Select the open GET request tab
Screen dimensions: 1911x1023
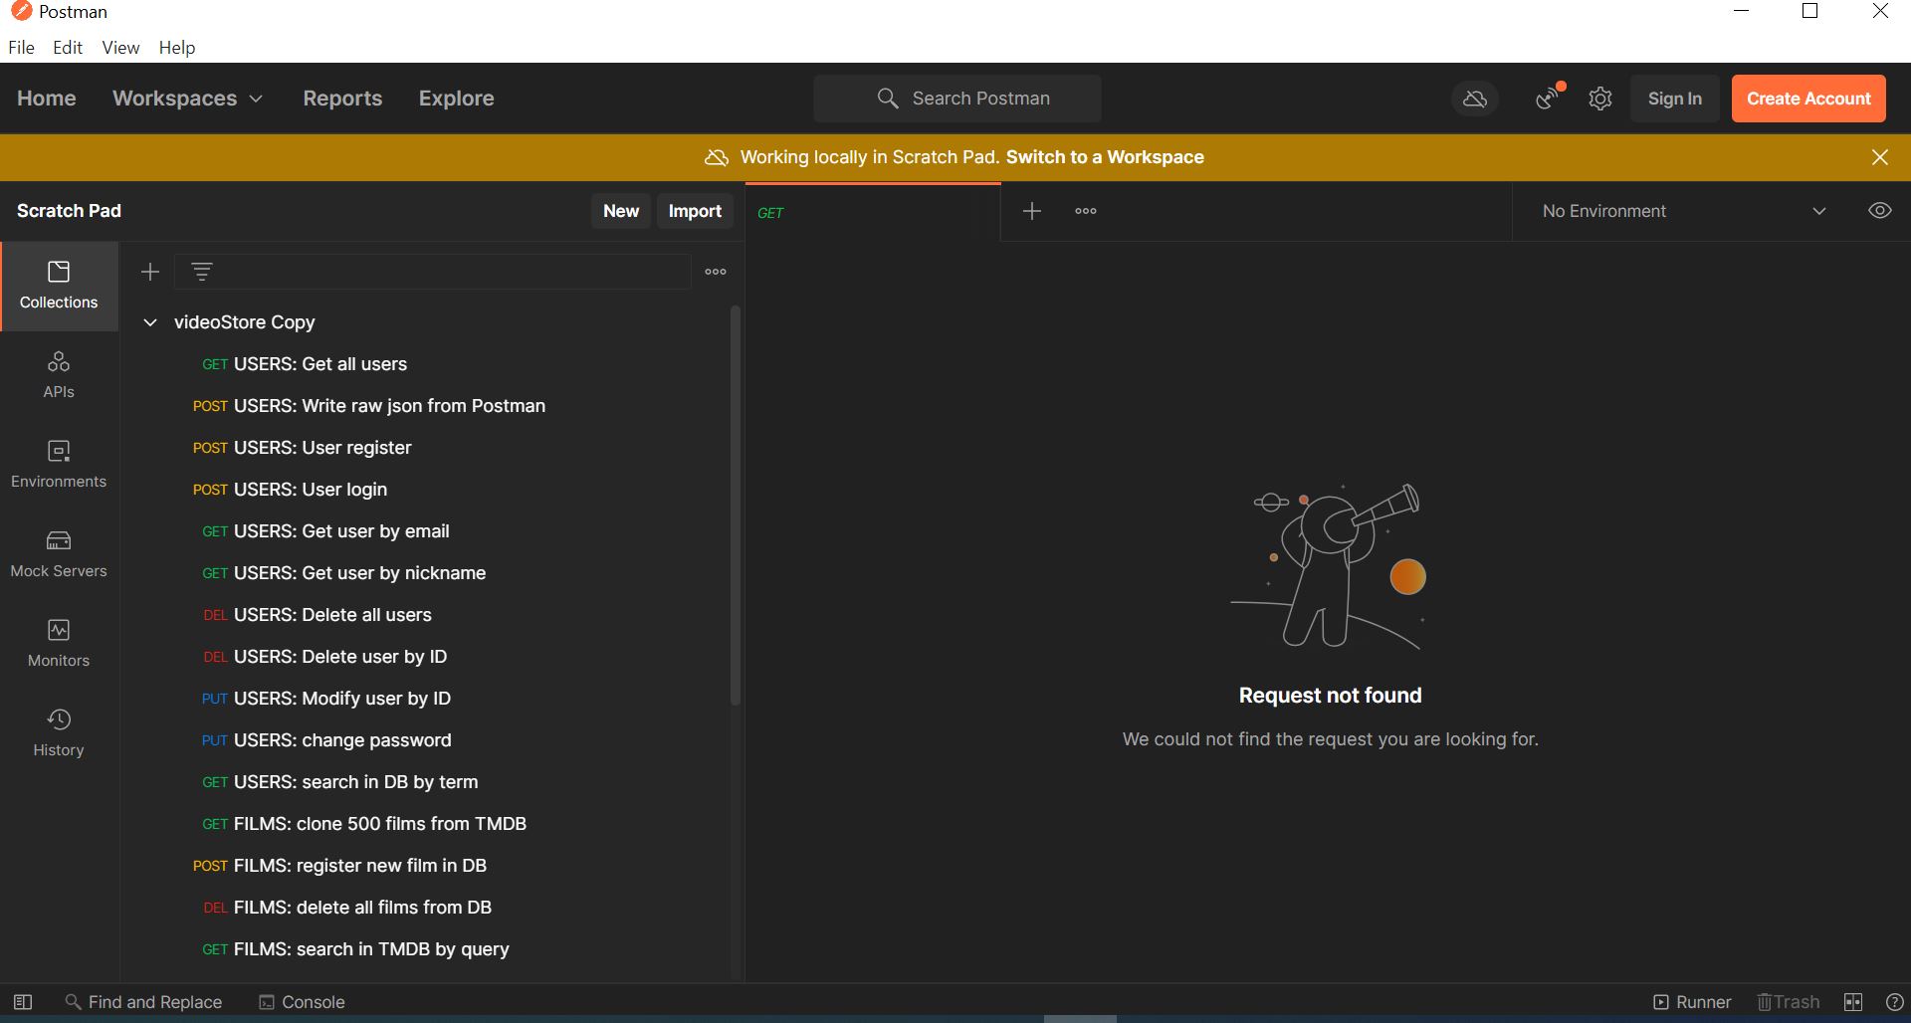pyautogui.click(x=873, y=212)
